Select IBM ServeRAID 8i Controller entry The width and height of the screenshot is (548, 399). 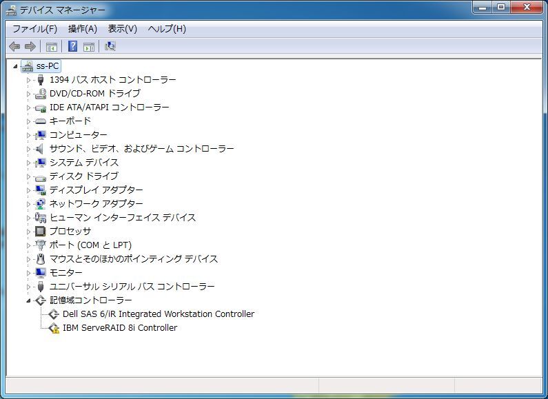point(120,328)
